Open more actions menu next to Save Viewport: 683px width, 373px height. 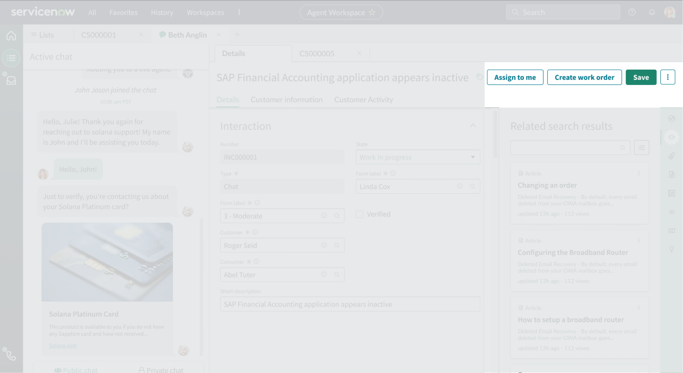click(667, 77)
